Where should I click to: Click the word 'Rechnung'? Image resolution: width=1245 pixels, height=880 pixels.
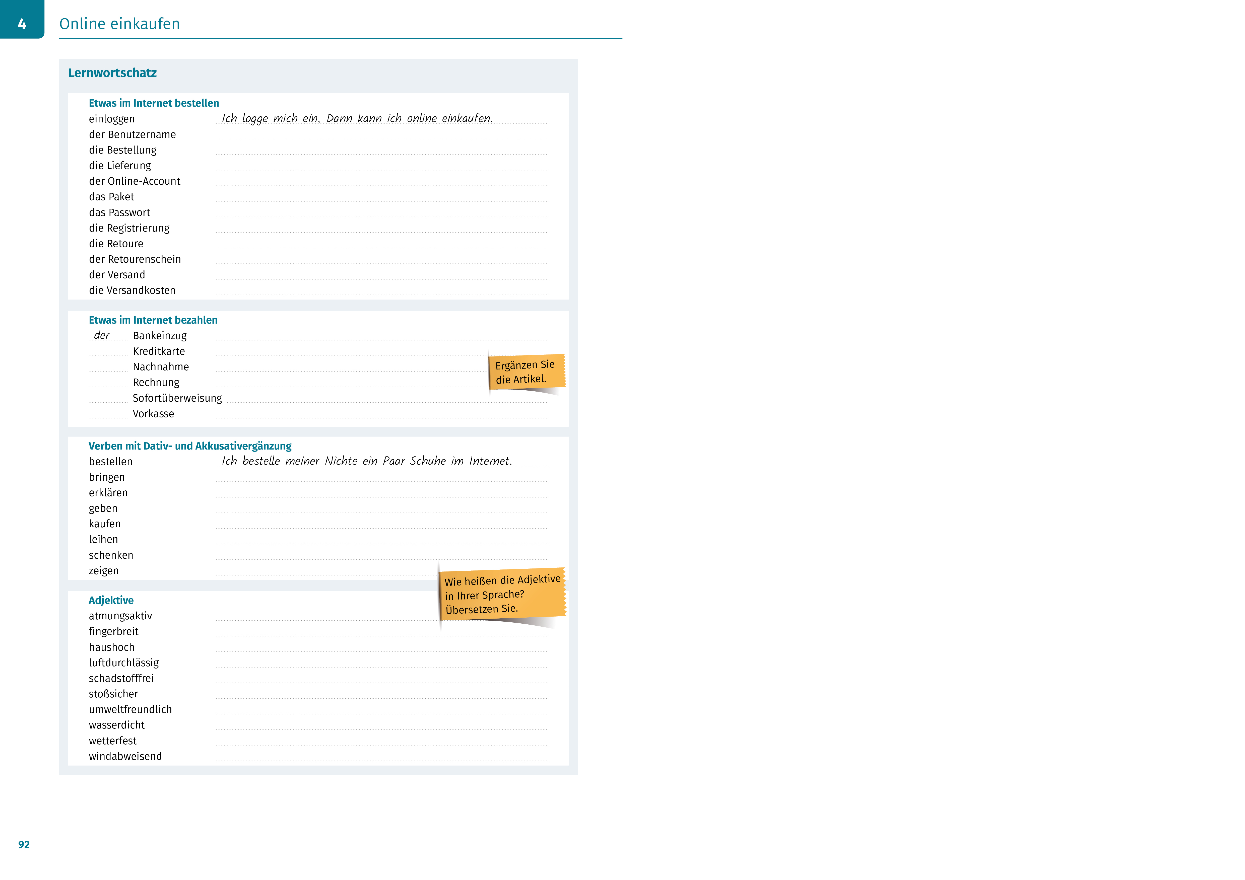[x=156, y=383]
